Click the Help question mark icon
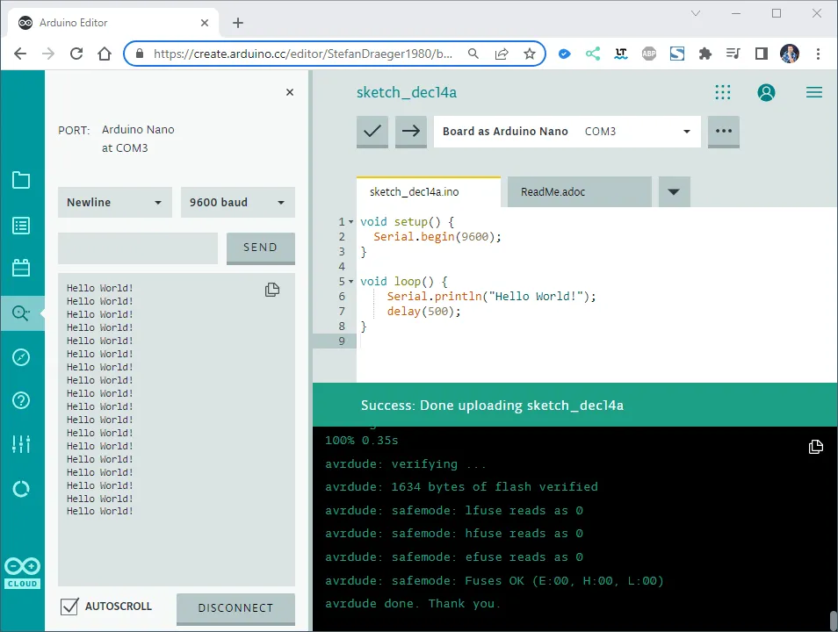 (x=22, y=401)
